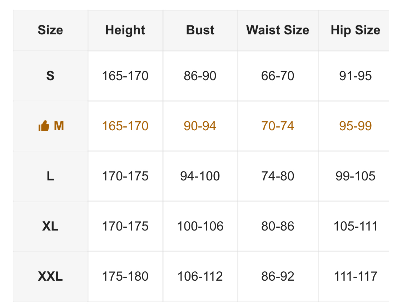402x305 pixels.
Task: Click the Height column header
Action: 125,30
